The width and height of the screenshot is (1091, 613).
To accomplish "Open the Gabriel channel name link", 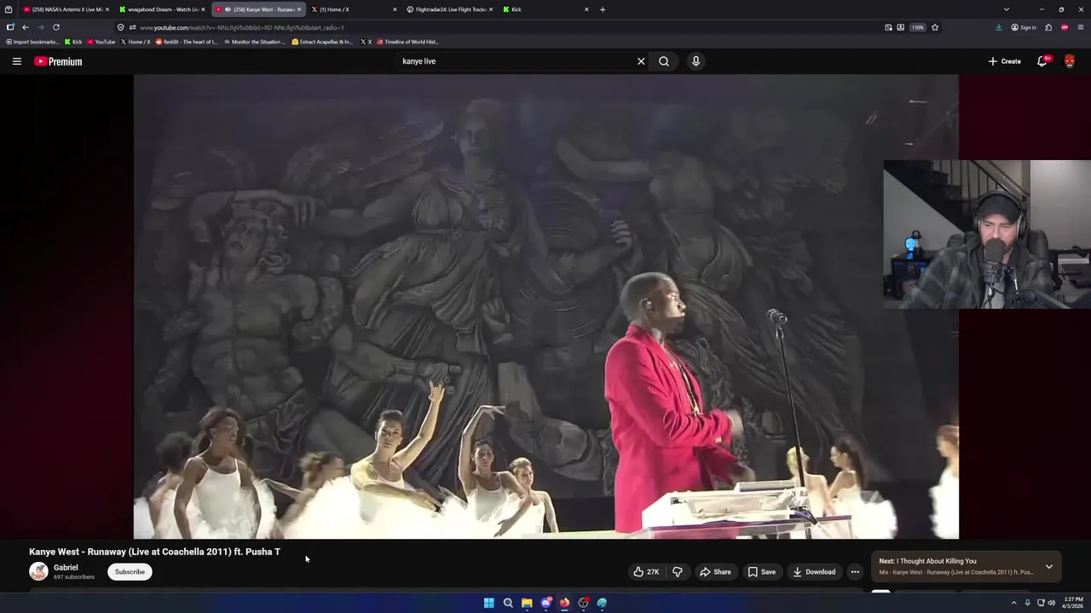I will tap(66, 567).
